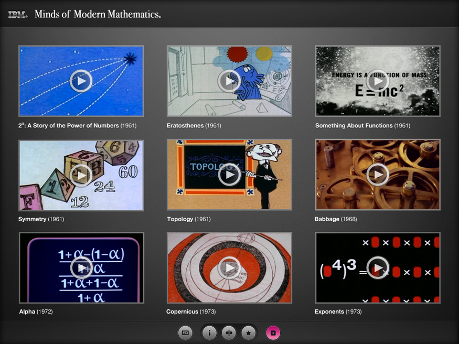Open the Alpha equation thumbnail

tap(81, 268)
